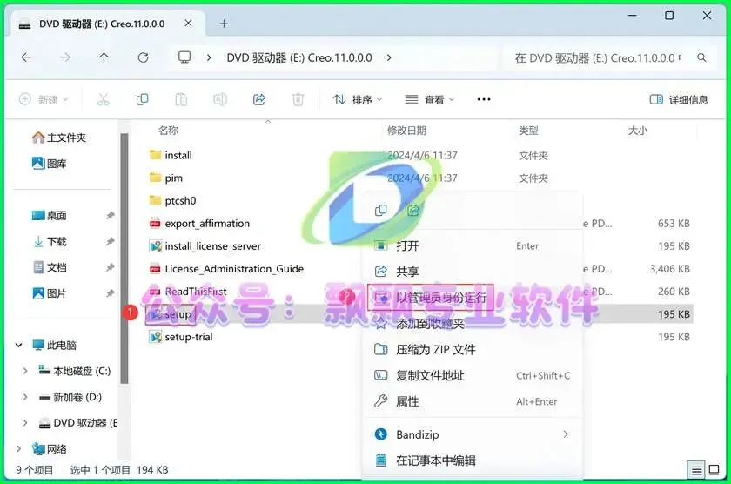Click the sidebar vertical scrollbar
The image size is (731, 484).
124,259
